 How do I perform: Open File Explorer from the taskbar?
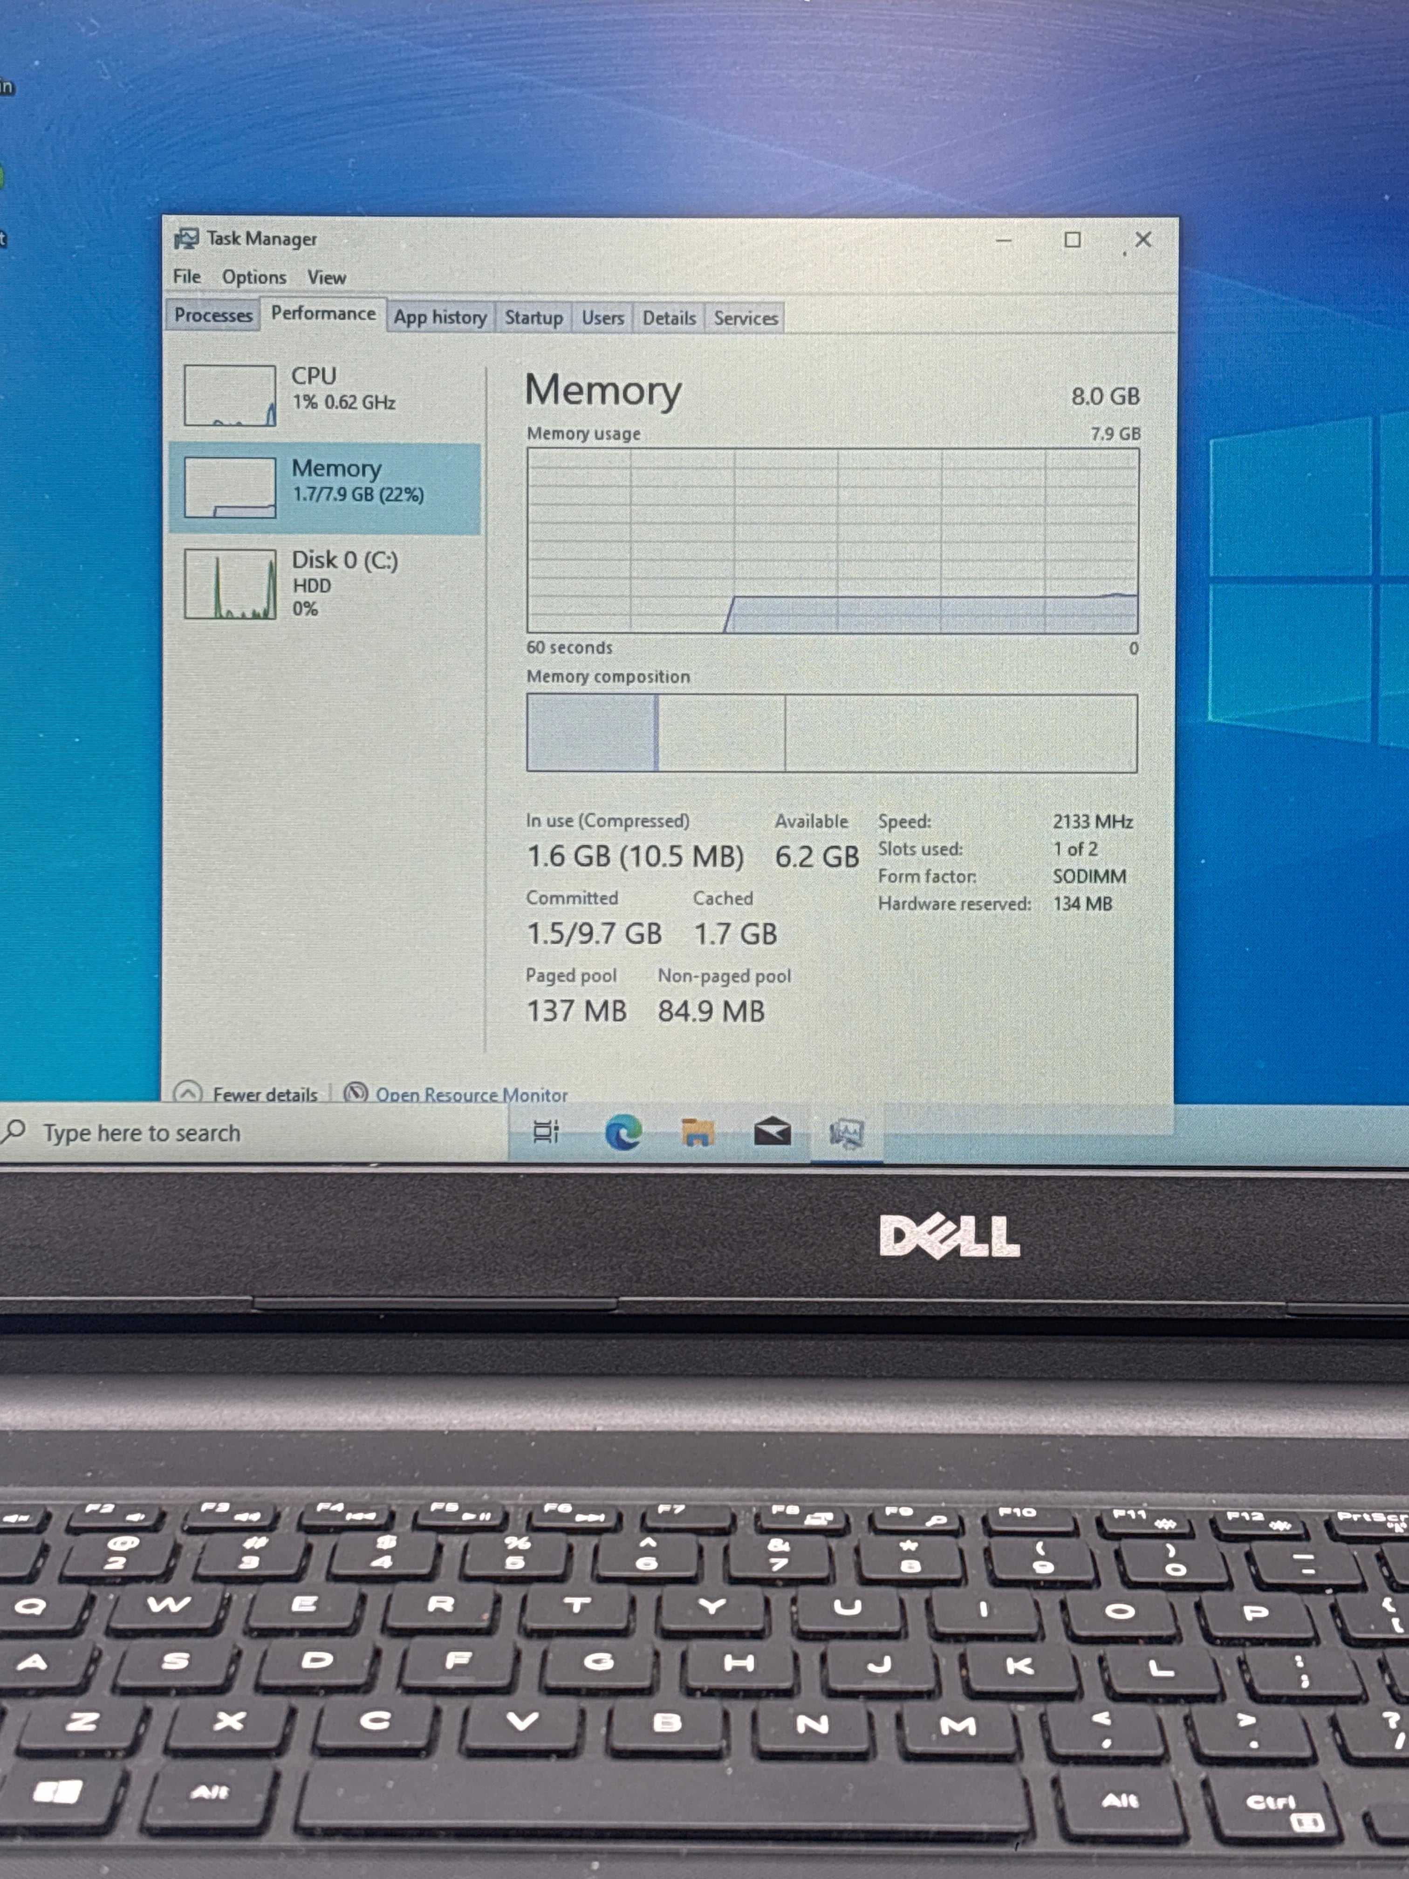tap(698, 1132)
